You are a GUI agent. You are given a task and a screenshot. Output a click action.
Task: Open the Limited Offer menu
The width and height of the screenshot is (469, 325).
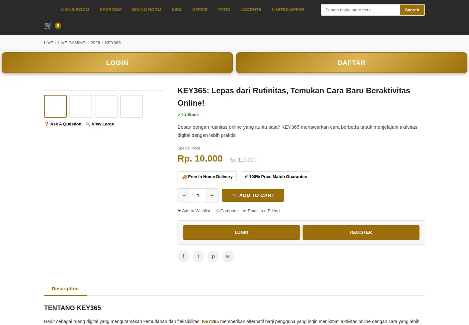point(288,10)
